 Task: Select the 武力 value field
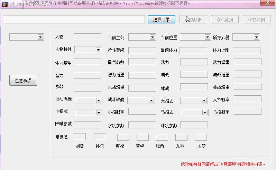pos(194,62)
